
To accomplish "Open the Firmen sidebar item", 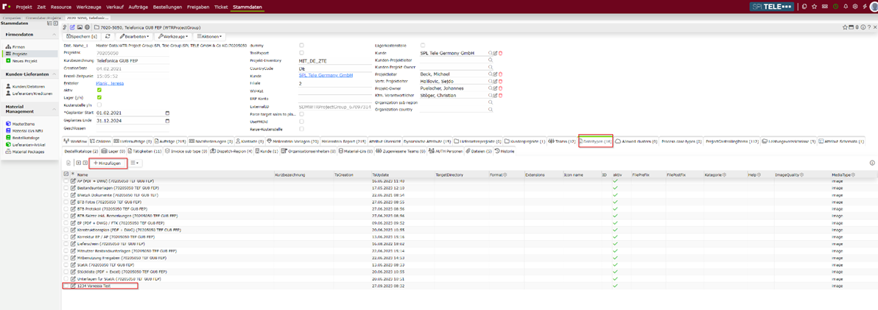I will [15, 47].
